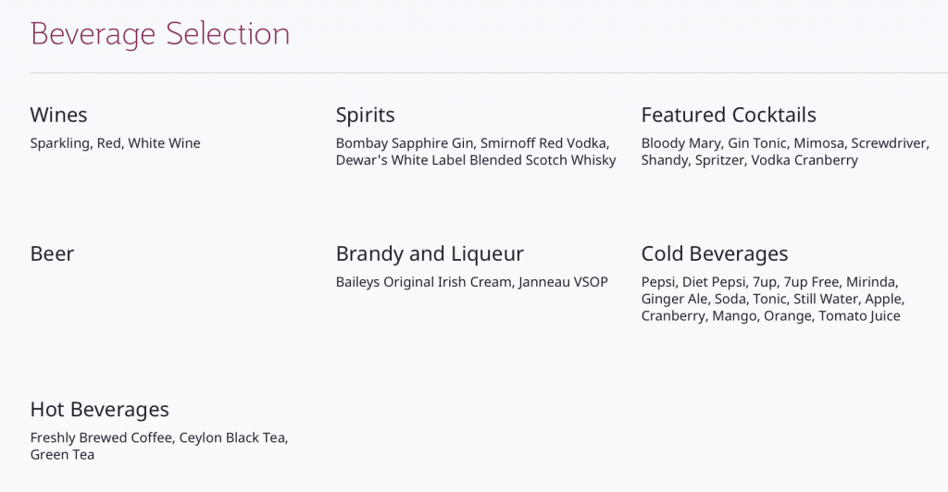Click Dewar's White Label Blended Scotch Whisky
Image resolution: width=948 pixels, height=492 pixels.
click(476, 160)
